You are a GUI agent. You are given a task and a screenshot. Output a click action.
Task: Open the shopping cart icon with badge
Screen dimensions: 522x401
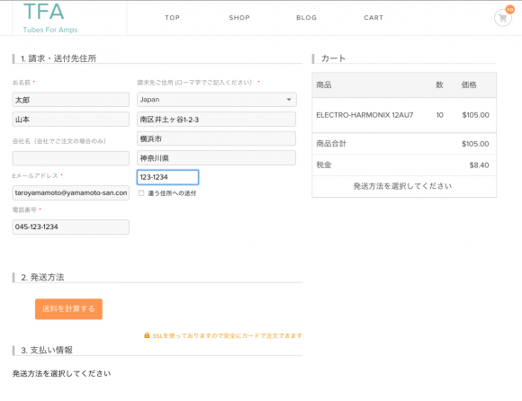click(503, 17)
